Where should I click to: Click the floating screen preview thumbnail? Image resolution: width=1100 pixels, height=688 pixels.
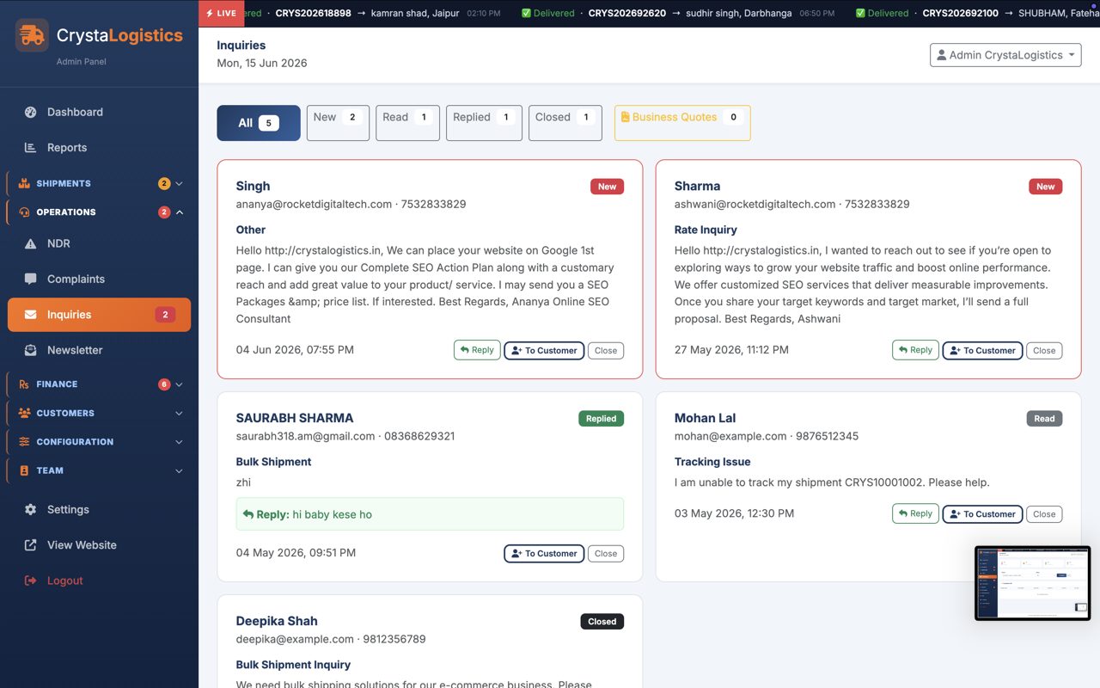1032,583
